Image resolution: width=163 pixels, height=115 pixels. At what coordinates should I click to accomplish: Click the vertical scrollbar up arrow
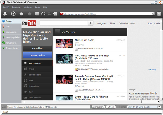point(161,20)
